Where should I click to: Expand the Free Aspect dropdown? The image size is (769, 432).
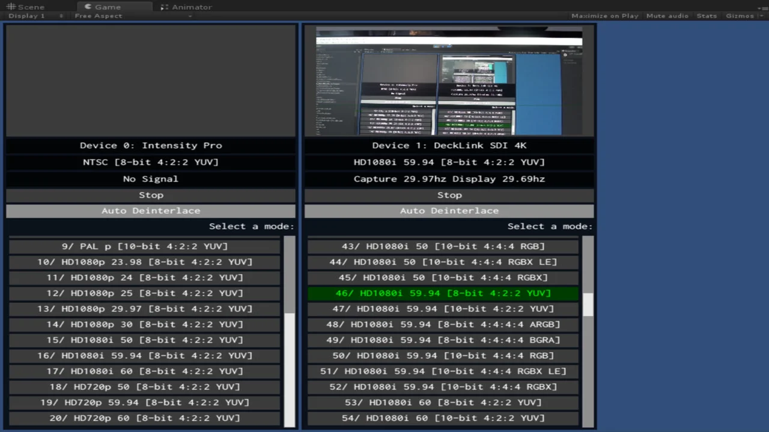132,16
